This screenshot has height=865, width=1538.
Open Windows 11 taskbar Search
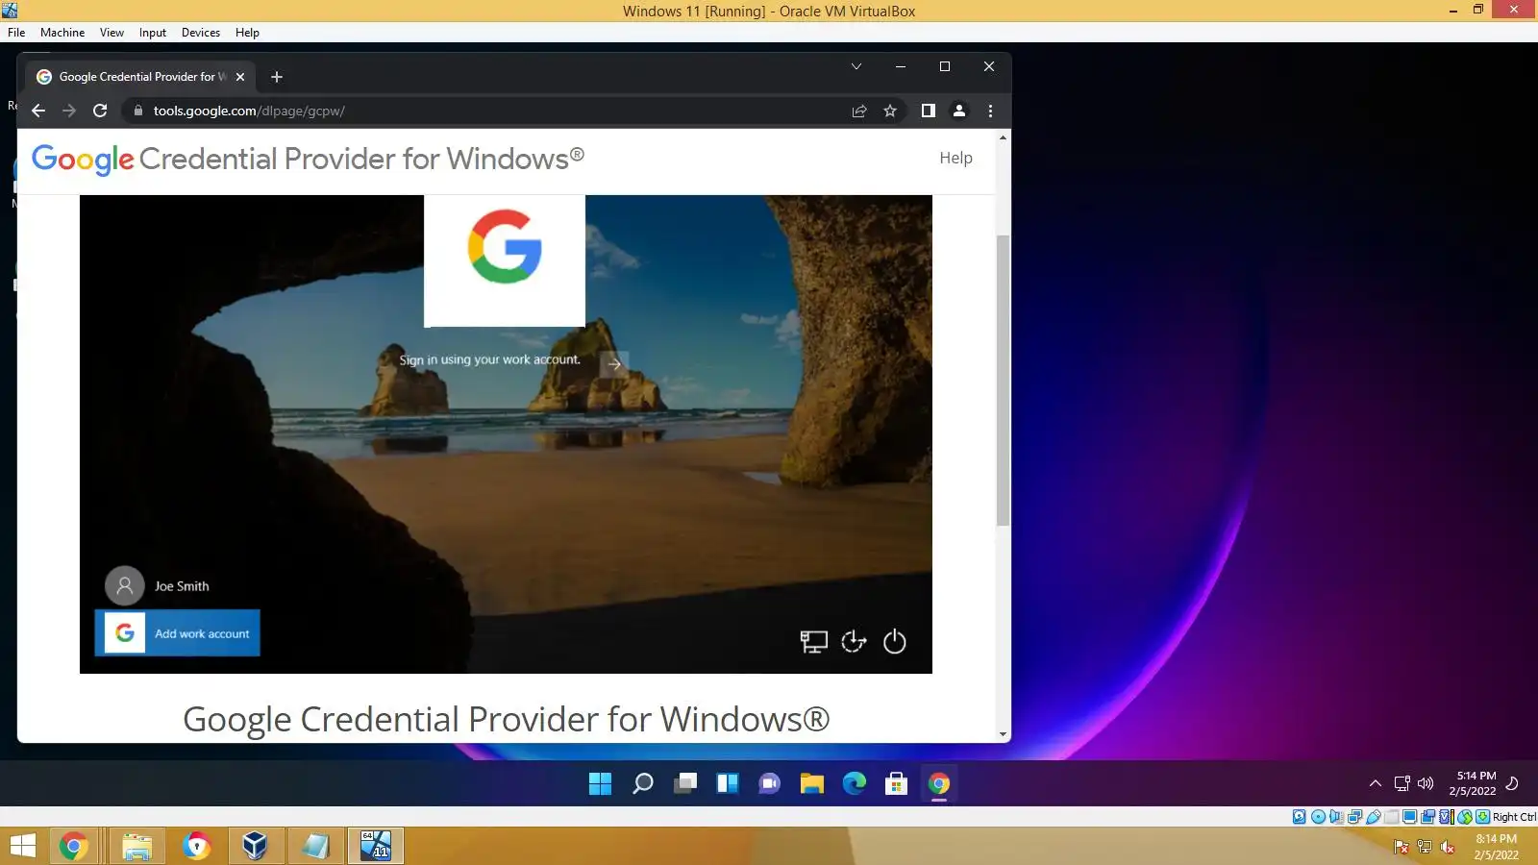643,784
